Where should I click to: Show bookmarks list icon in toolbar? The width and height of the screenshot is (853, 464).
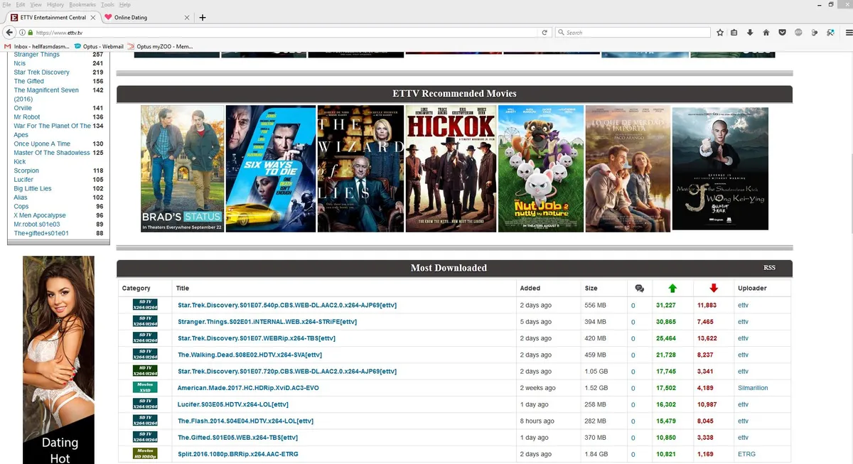click(734, 33)
